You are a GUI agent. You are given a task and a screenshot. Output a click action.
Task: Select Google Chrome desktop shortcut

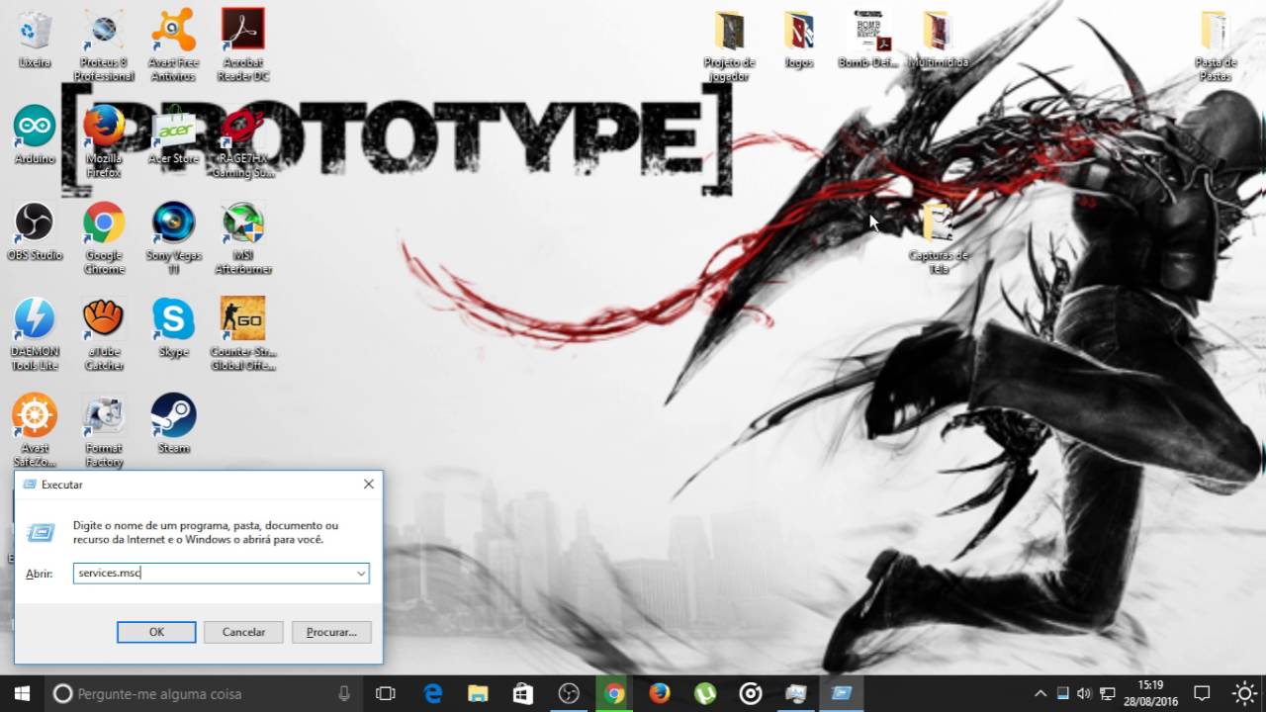point(104,237)
